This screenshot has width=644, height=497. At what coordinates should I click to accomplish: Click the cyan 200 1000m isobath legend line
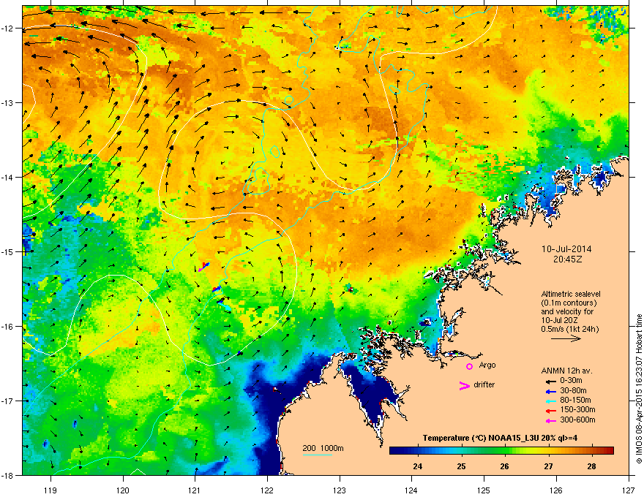[x=318, y=455]
